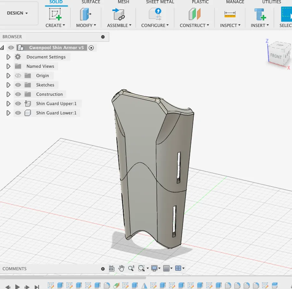The width and height of the screenshot is (292, 289).
Task: Click the Assemble joint icon
Action: point(118,14)
